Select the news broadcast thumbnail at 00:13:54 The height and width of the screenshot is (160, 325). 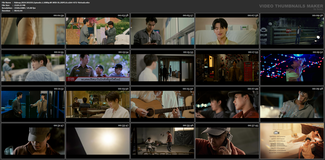click(x=98, y=68)
